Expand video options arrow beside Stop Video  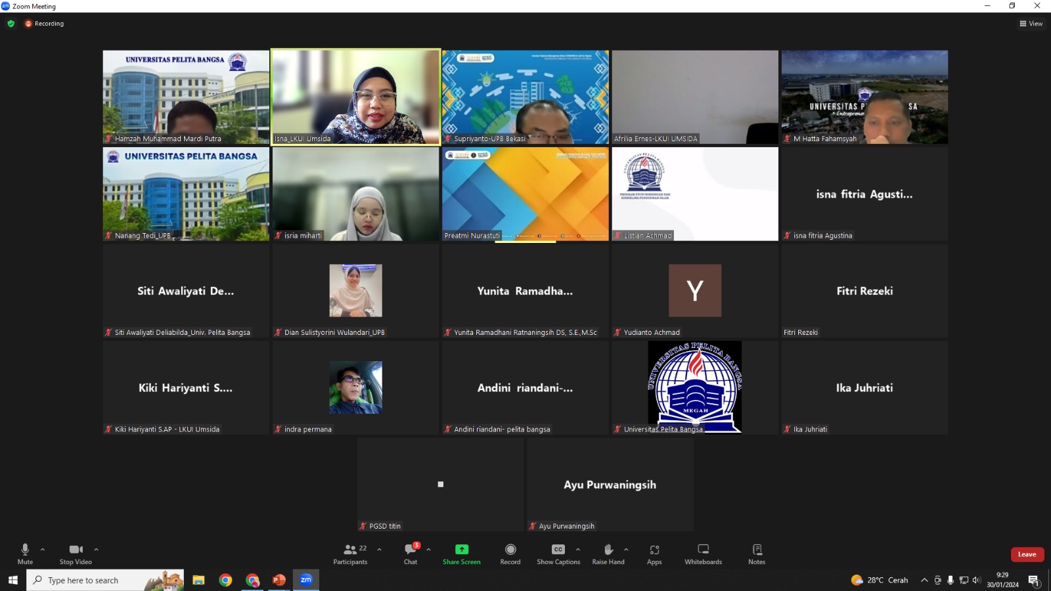coord(97,550)
